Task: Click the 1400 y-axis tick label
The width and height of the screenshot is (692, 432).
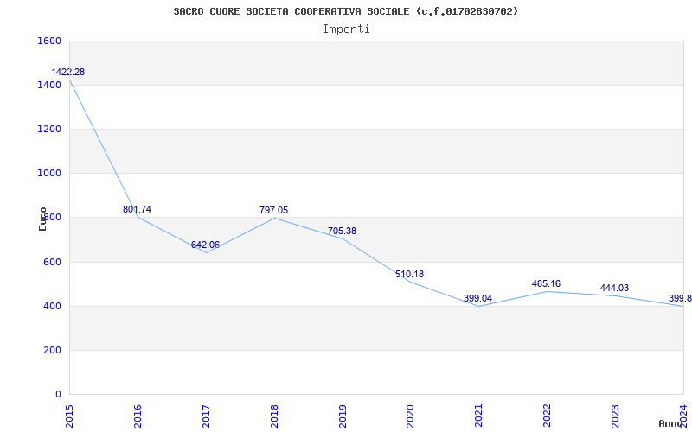Action: coord(49,85)
